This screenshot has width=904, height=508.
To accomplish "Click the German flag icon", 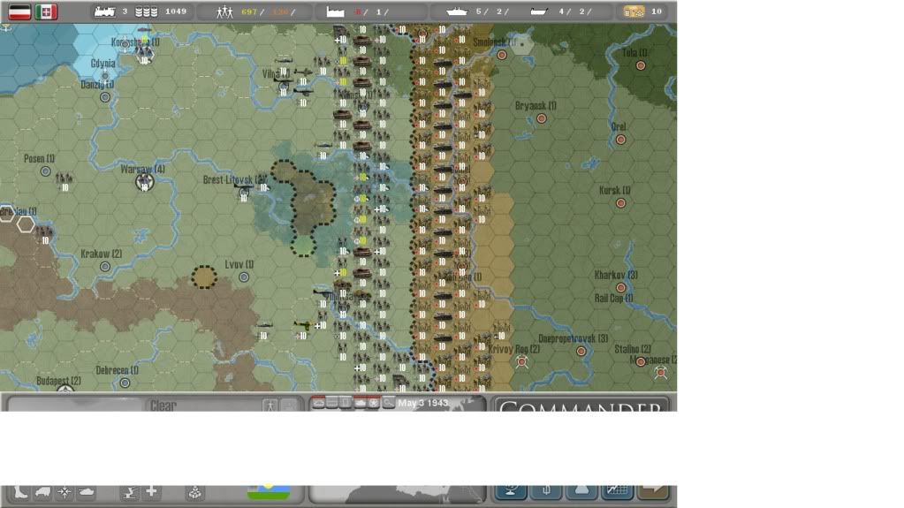I will 19,11.
